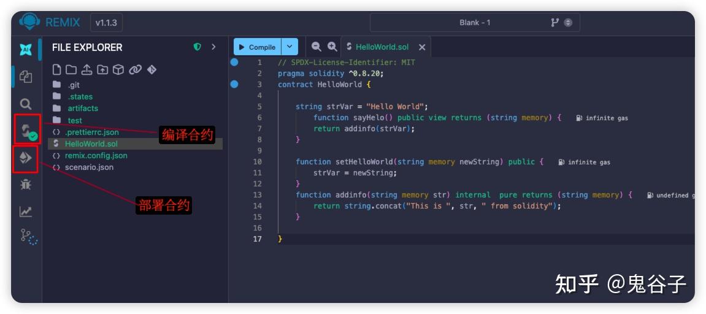Click the "contract HelloWorld {" line
The width and height of the screenshot is (706, 314).
point(324,84)
